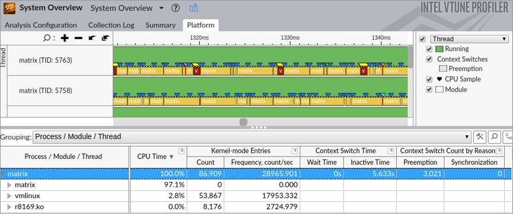Expand the vmlinux tree row
This screenshot has height=214, width=513.
point(9,196)
